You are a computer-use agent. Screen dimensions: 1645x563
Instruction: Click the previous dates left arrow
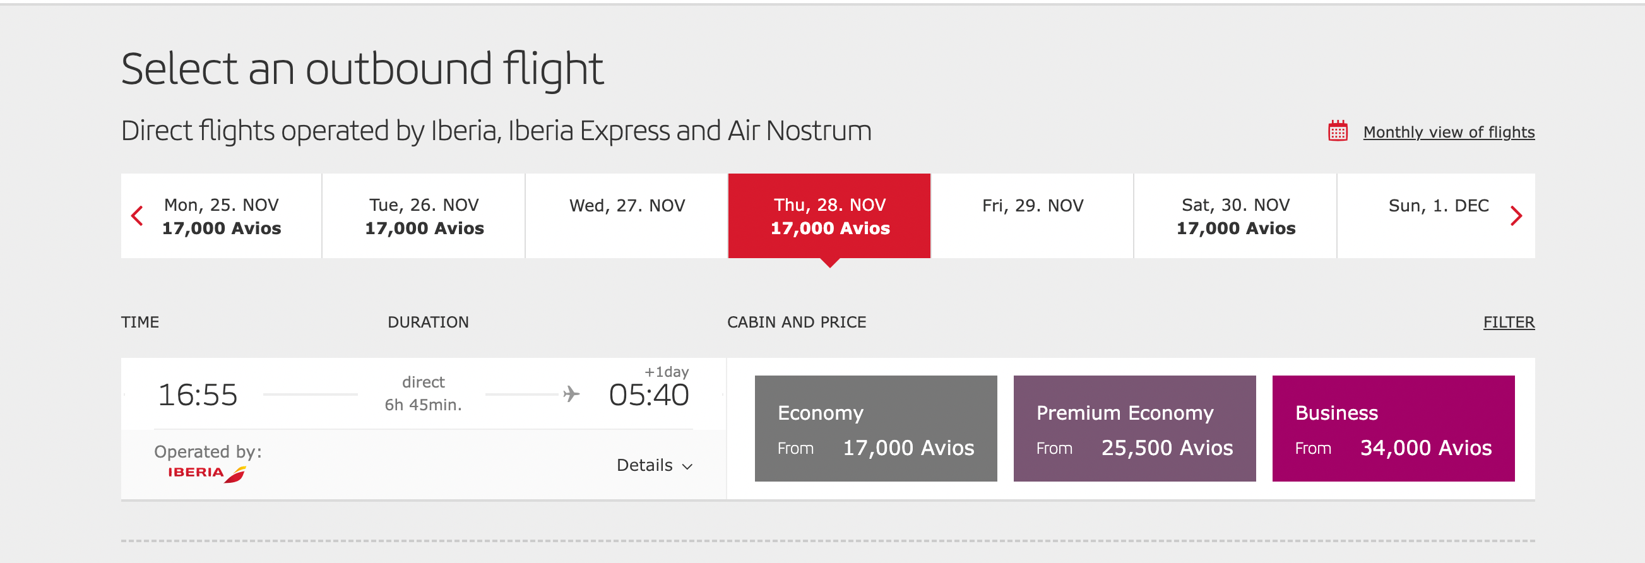point(136,216)
